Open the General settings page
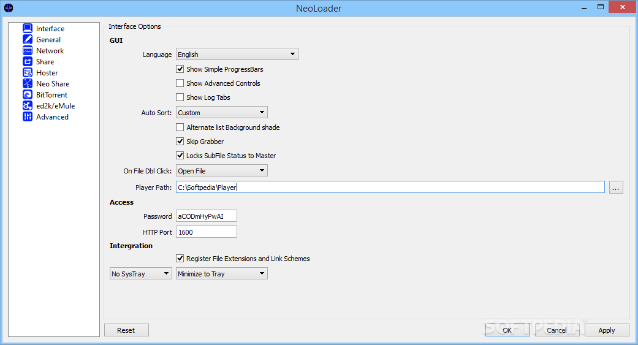The width and height of the screenshot is (638, 345). [48, 39]
